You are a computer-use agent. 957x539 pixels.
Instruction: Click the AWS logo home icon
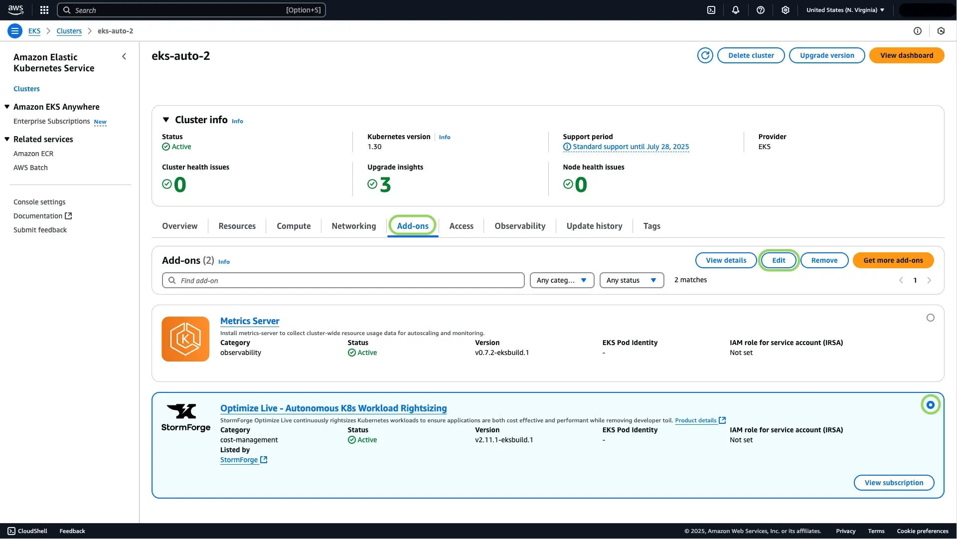[15, 10]
